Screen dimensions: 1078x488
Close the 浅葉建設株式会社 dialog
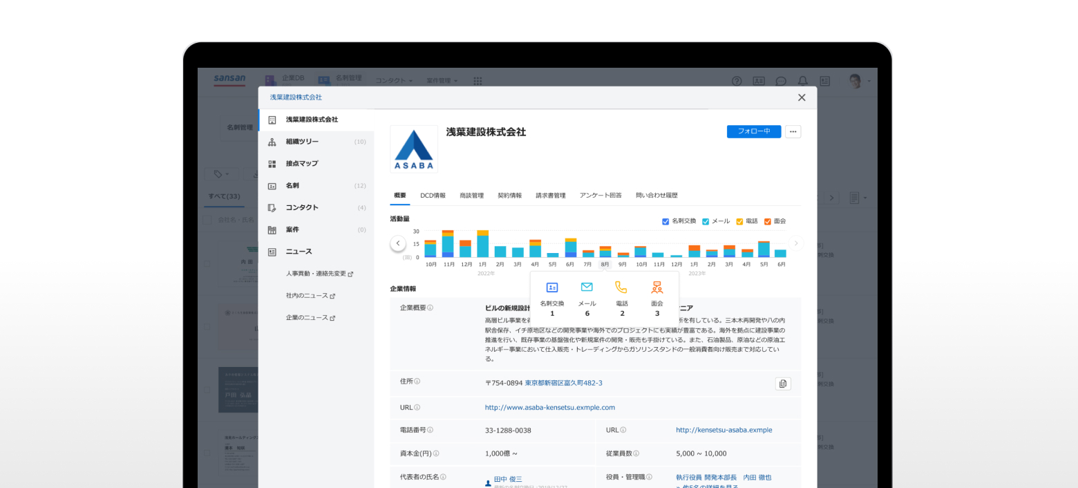pos(802,97)
